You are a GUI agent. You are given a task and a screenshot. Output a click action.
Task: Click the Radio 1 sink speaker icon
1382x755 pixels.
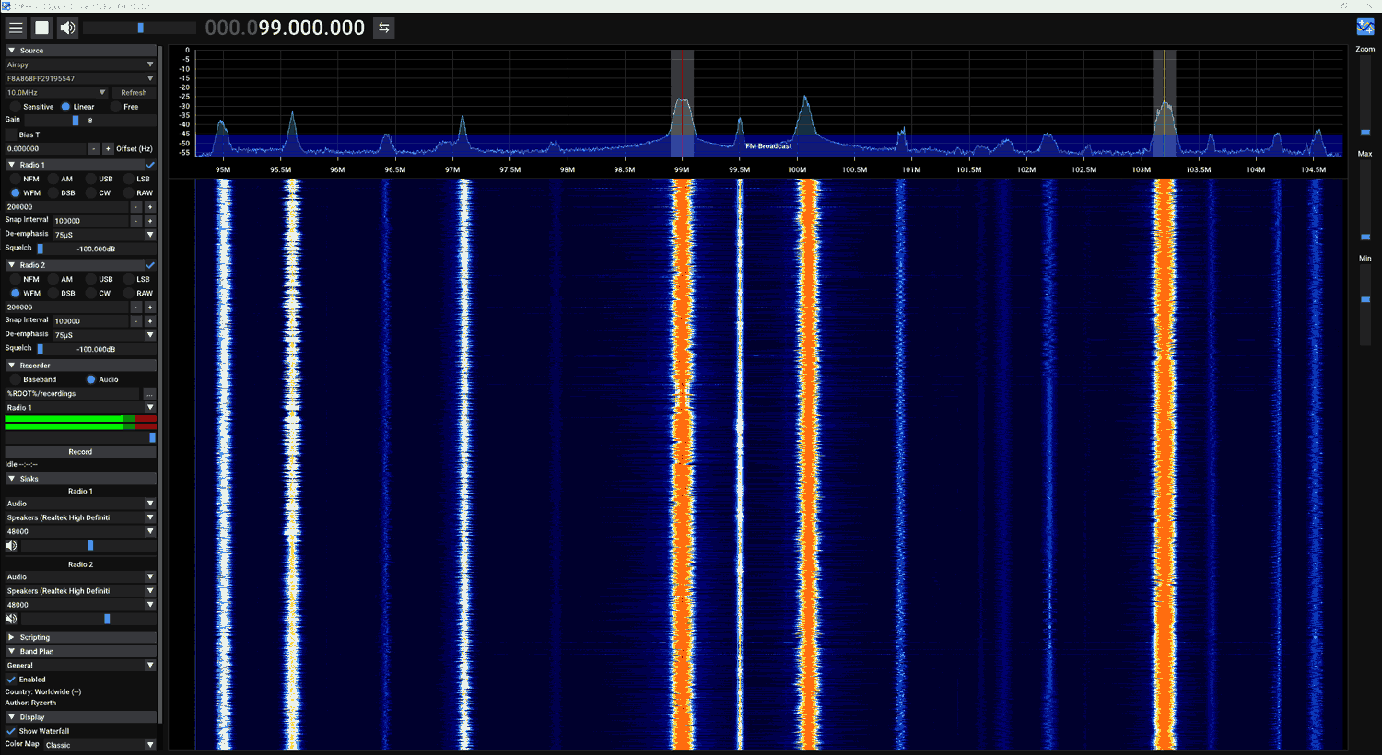click(11, 546)
